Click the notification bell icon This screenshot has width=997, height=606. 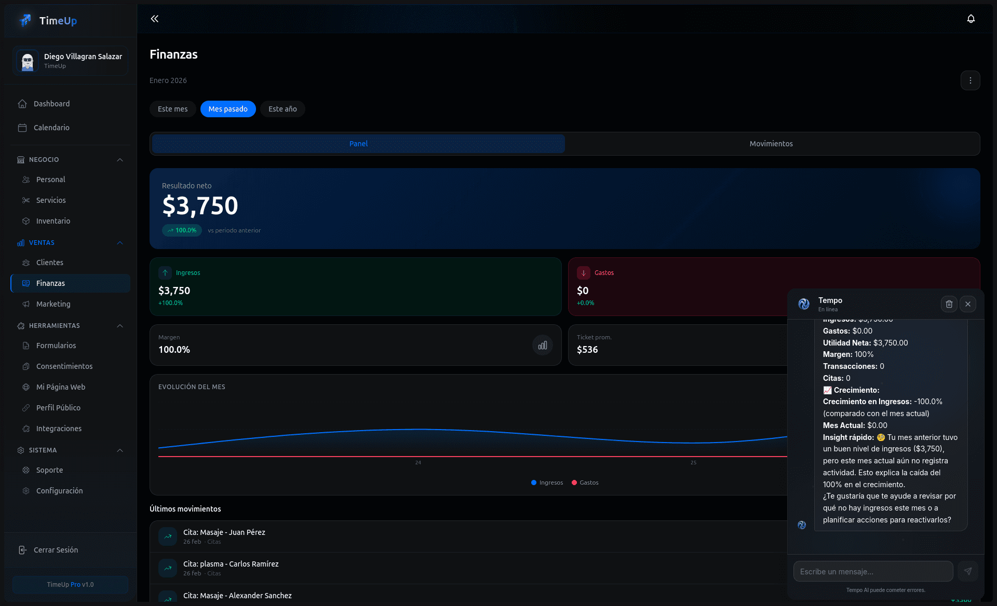click(x=971, y=19)
